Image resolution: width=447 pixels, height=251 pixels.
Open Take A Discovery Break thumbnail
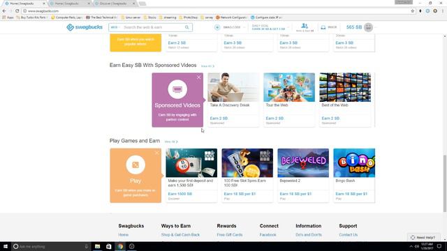coord(233,87)
